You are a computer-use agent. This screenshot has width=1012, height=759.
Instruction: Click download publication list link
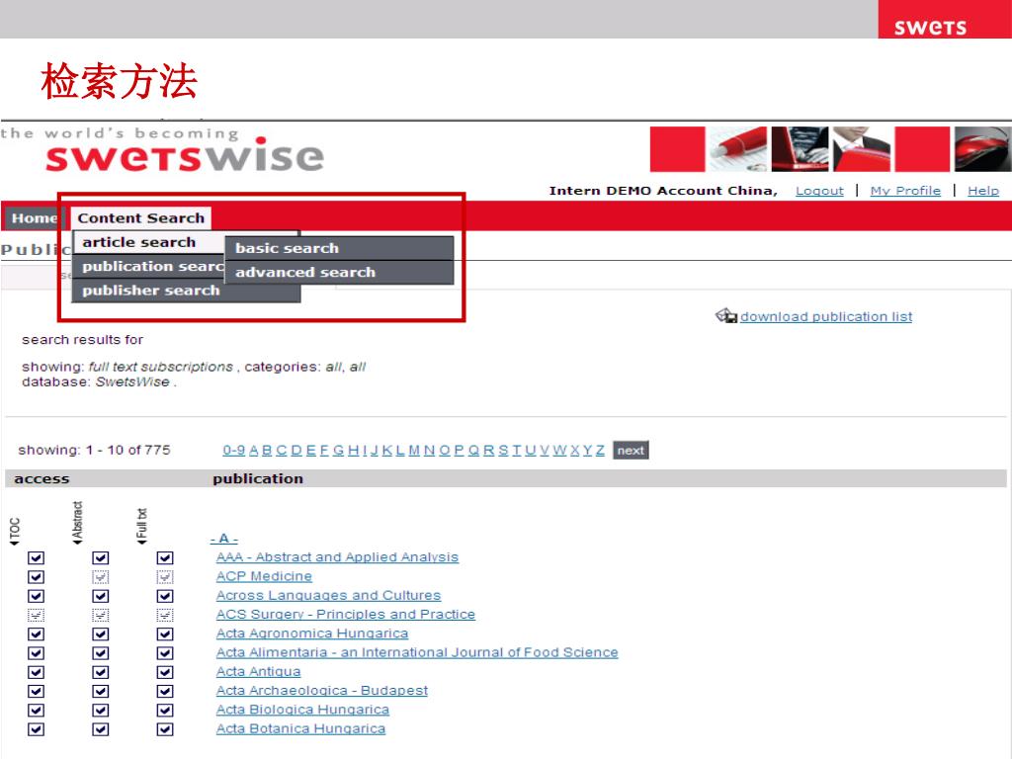coord(826,316)
